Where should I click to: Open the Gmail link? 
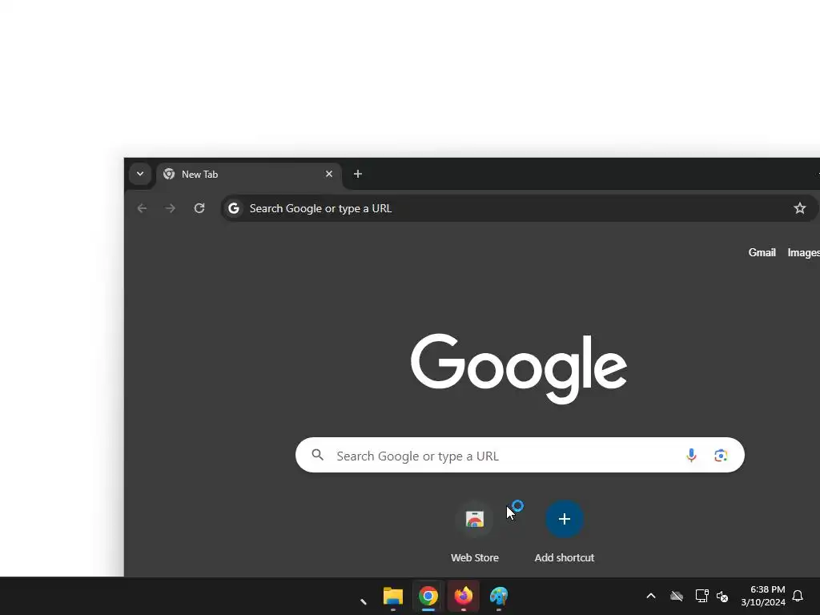762,252
